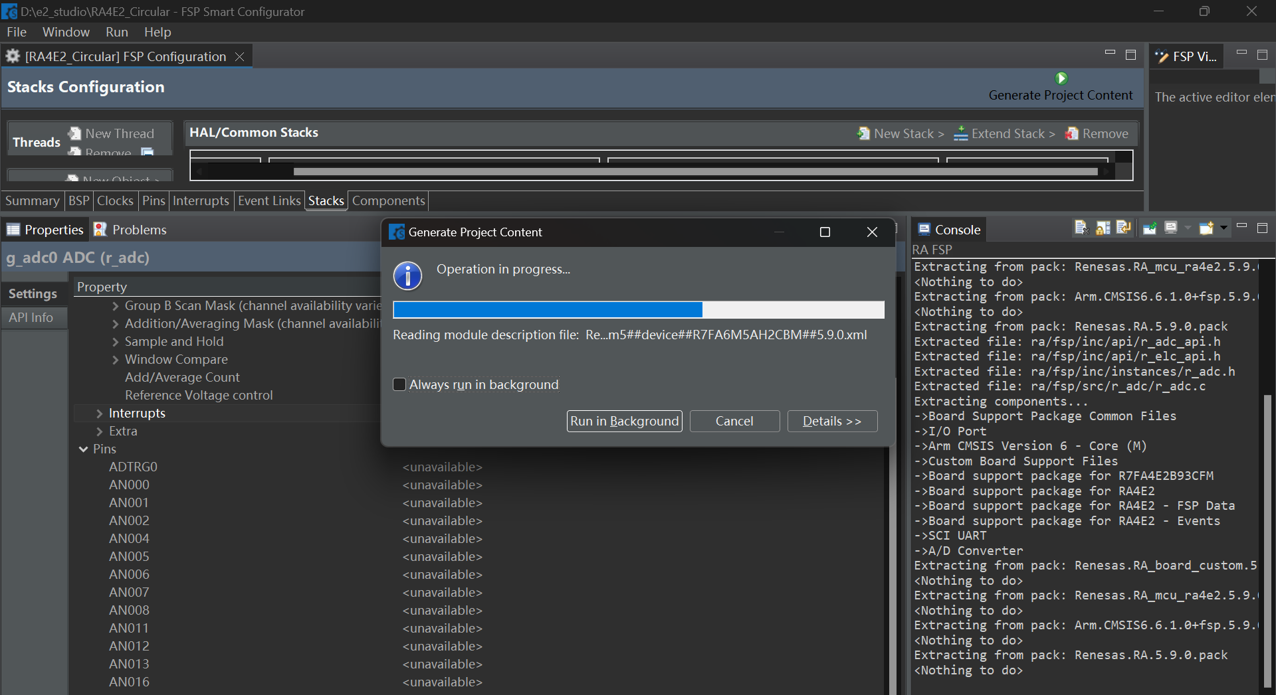Click the Problems tab icon
1276x695 pixels.
point(100,230)
